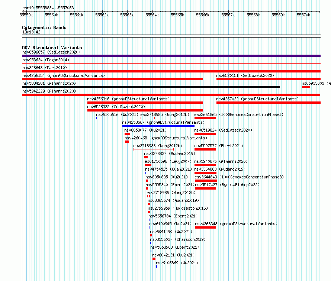Select the nsv6050895 (Wu2021) label
331x281 pixels.
click(167, 177)
